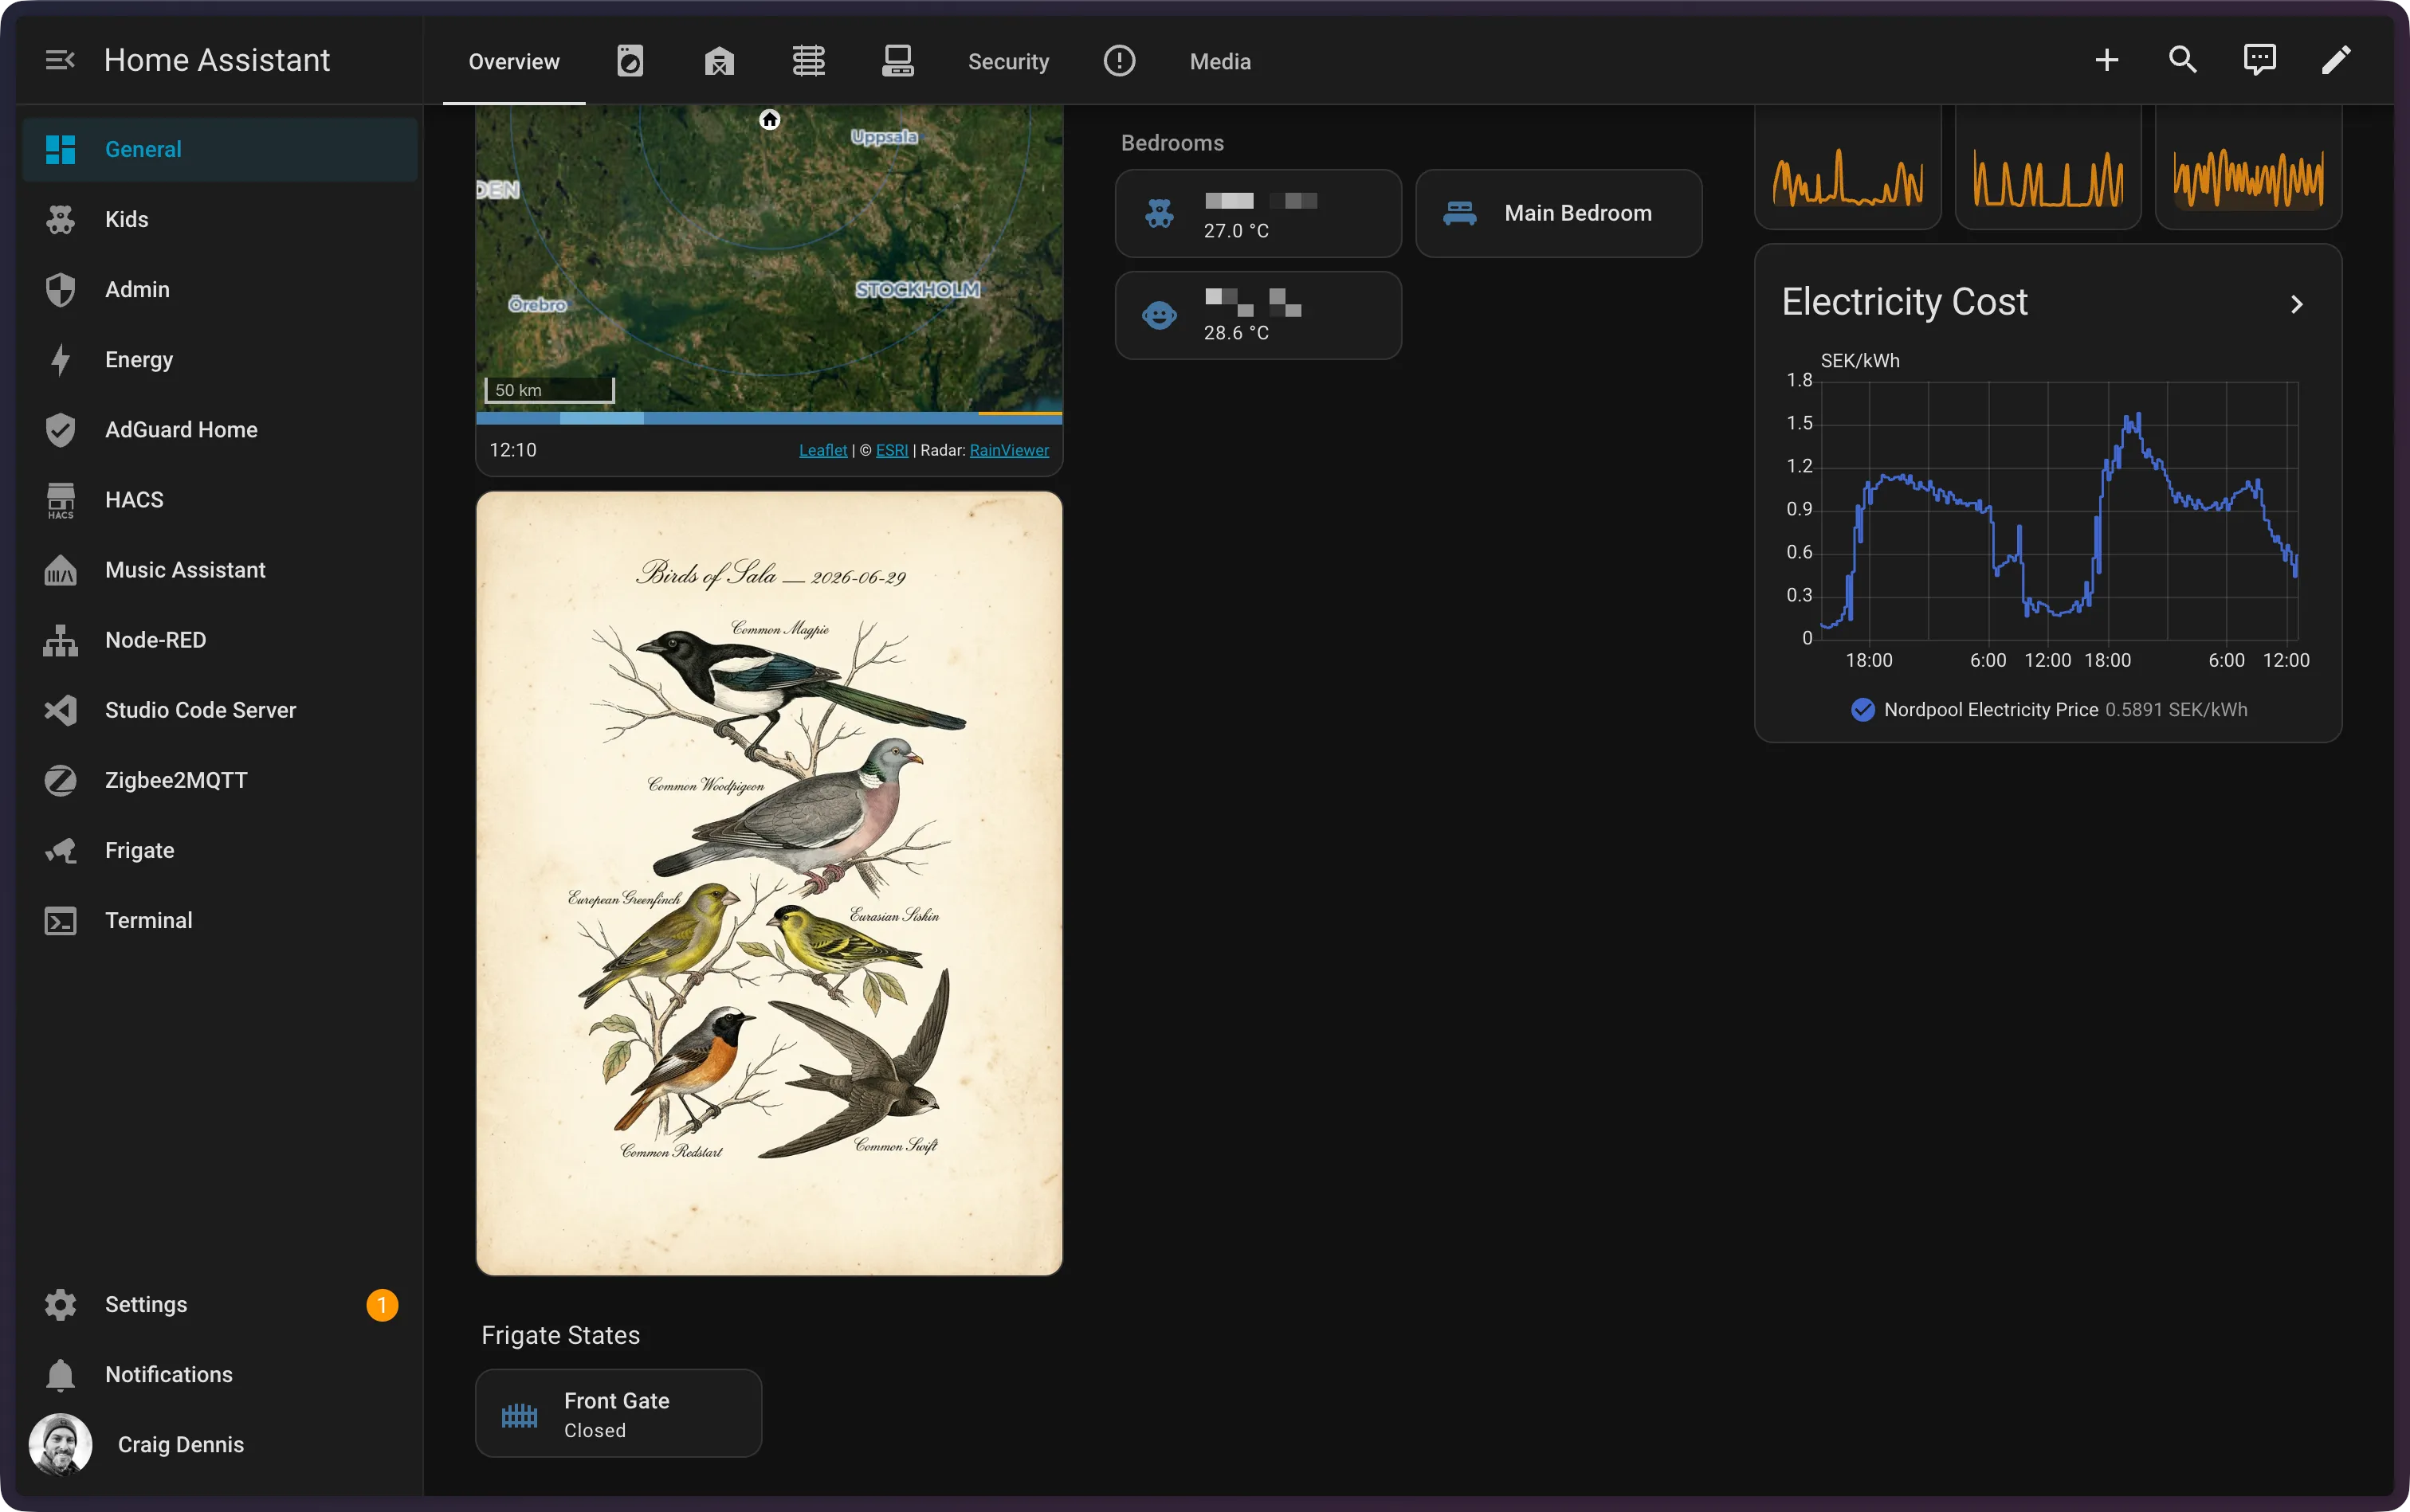This screenshot has width=2410, height=1512.
Task: Open Music Assistant panel
Action: (x=220, y=569)
